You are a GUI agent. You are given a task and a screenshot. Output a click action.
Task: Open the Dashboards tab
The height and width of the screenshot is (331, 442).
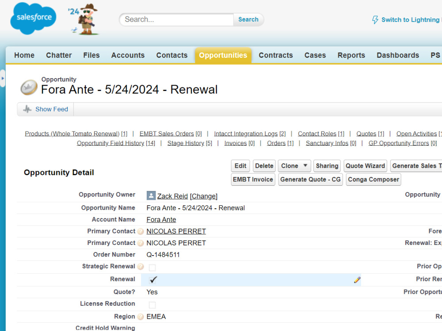point(398,55)
